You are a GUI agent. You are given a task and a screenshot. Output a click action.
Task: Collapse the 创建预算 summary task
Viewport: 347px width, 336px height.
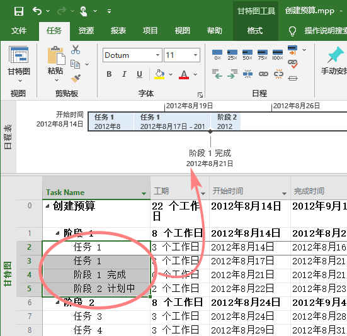click(47, 206)
